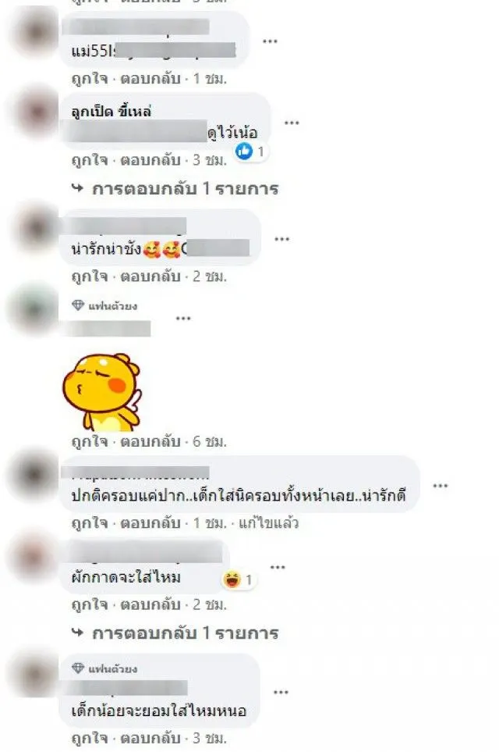Open three-dot menu on 'ลูกเป็ด ขี้เหล่' comment
499x752 pixels.
[x=292, y=123]
